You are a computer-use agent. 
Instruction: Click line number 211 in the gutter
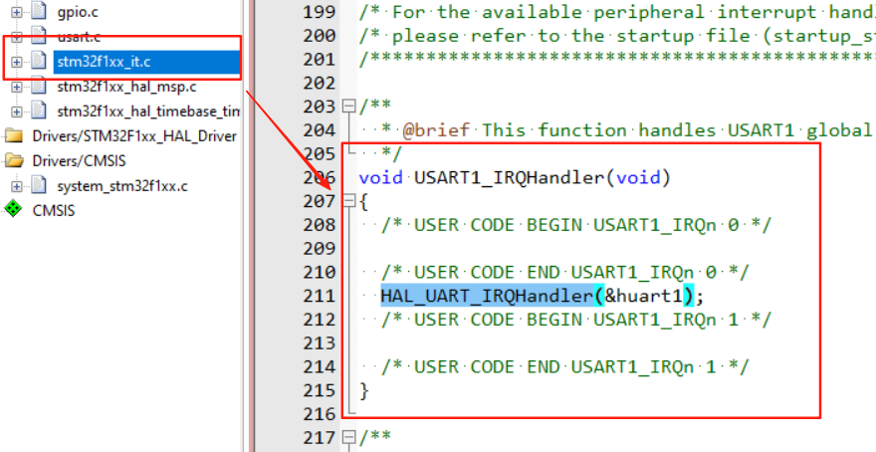click(x=319, y=296)
